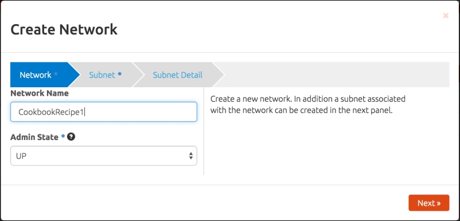Close the Create Network dialog
Viewport: 460px width, 221px height.
pos(446,16)
